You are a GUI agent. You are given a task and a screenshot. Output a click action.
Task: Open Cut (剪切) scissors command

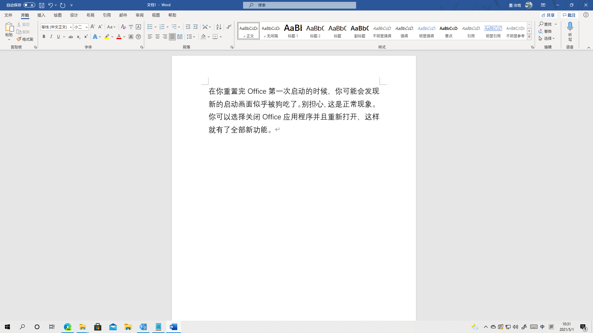click(24, 24)
